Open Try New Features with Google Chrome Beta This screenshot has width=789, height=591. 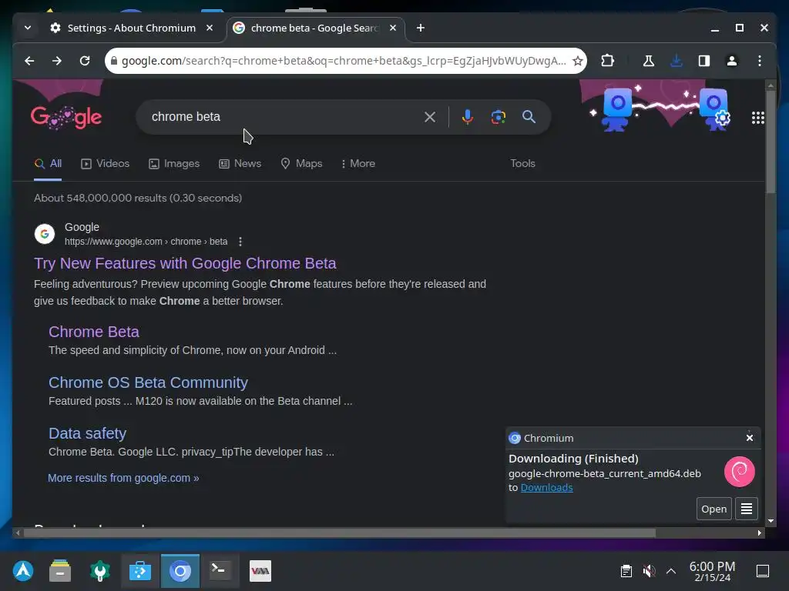pos(185,263)
